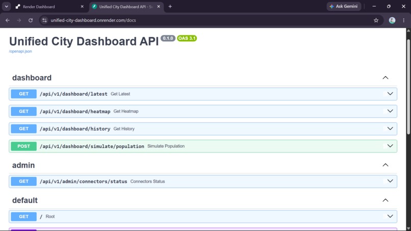Close the Unified City Dashboard API tab
Viewport: 411px width, 231px height.
(159, 7)
